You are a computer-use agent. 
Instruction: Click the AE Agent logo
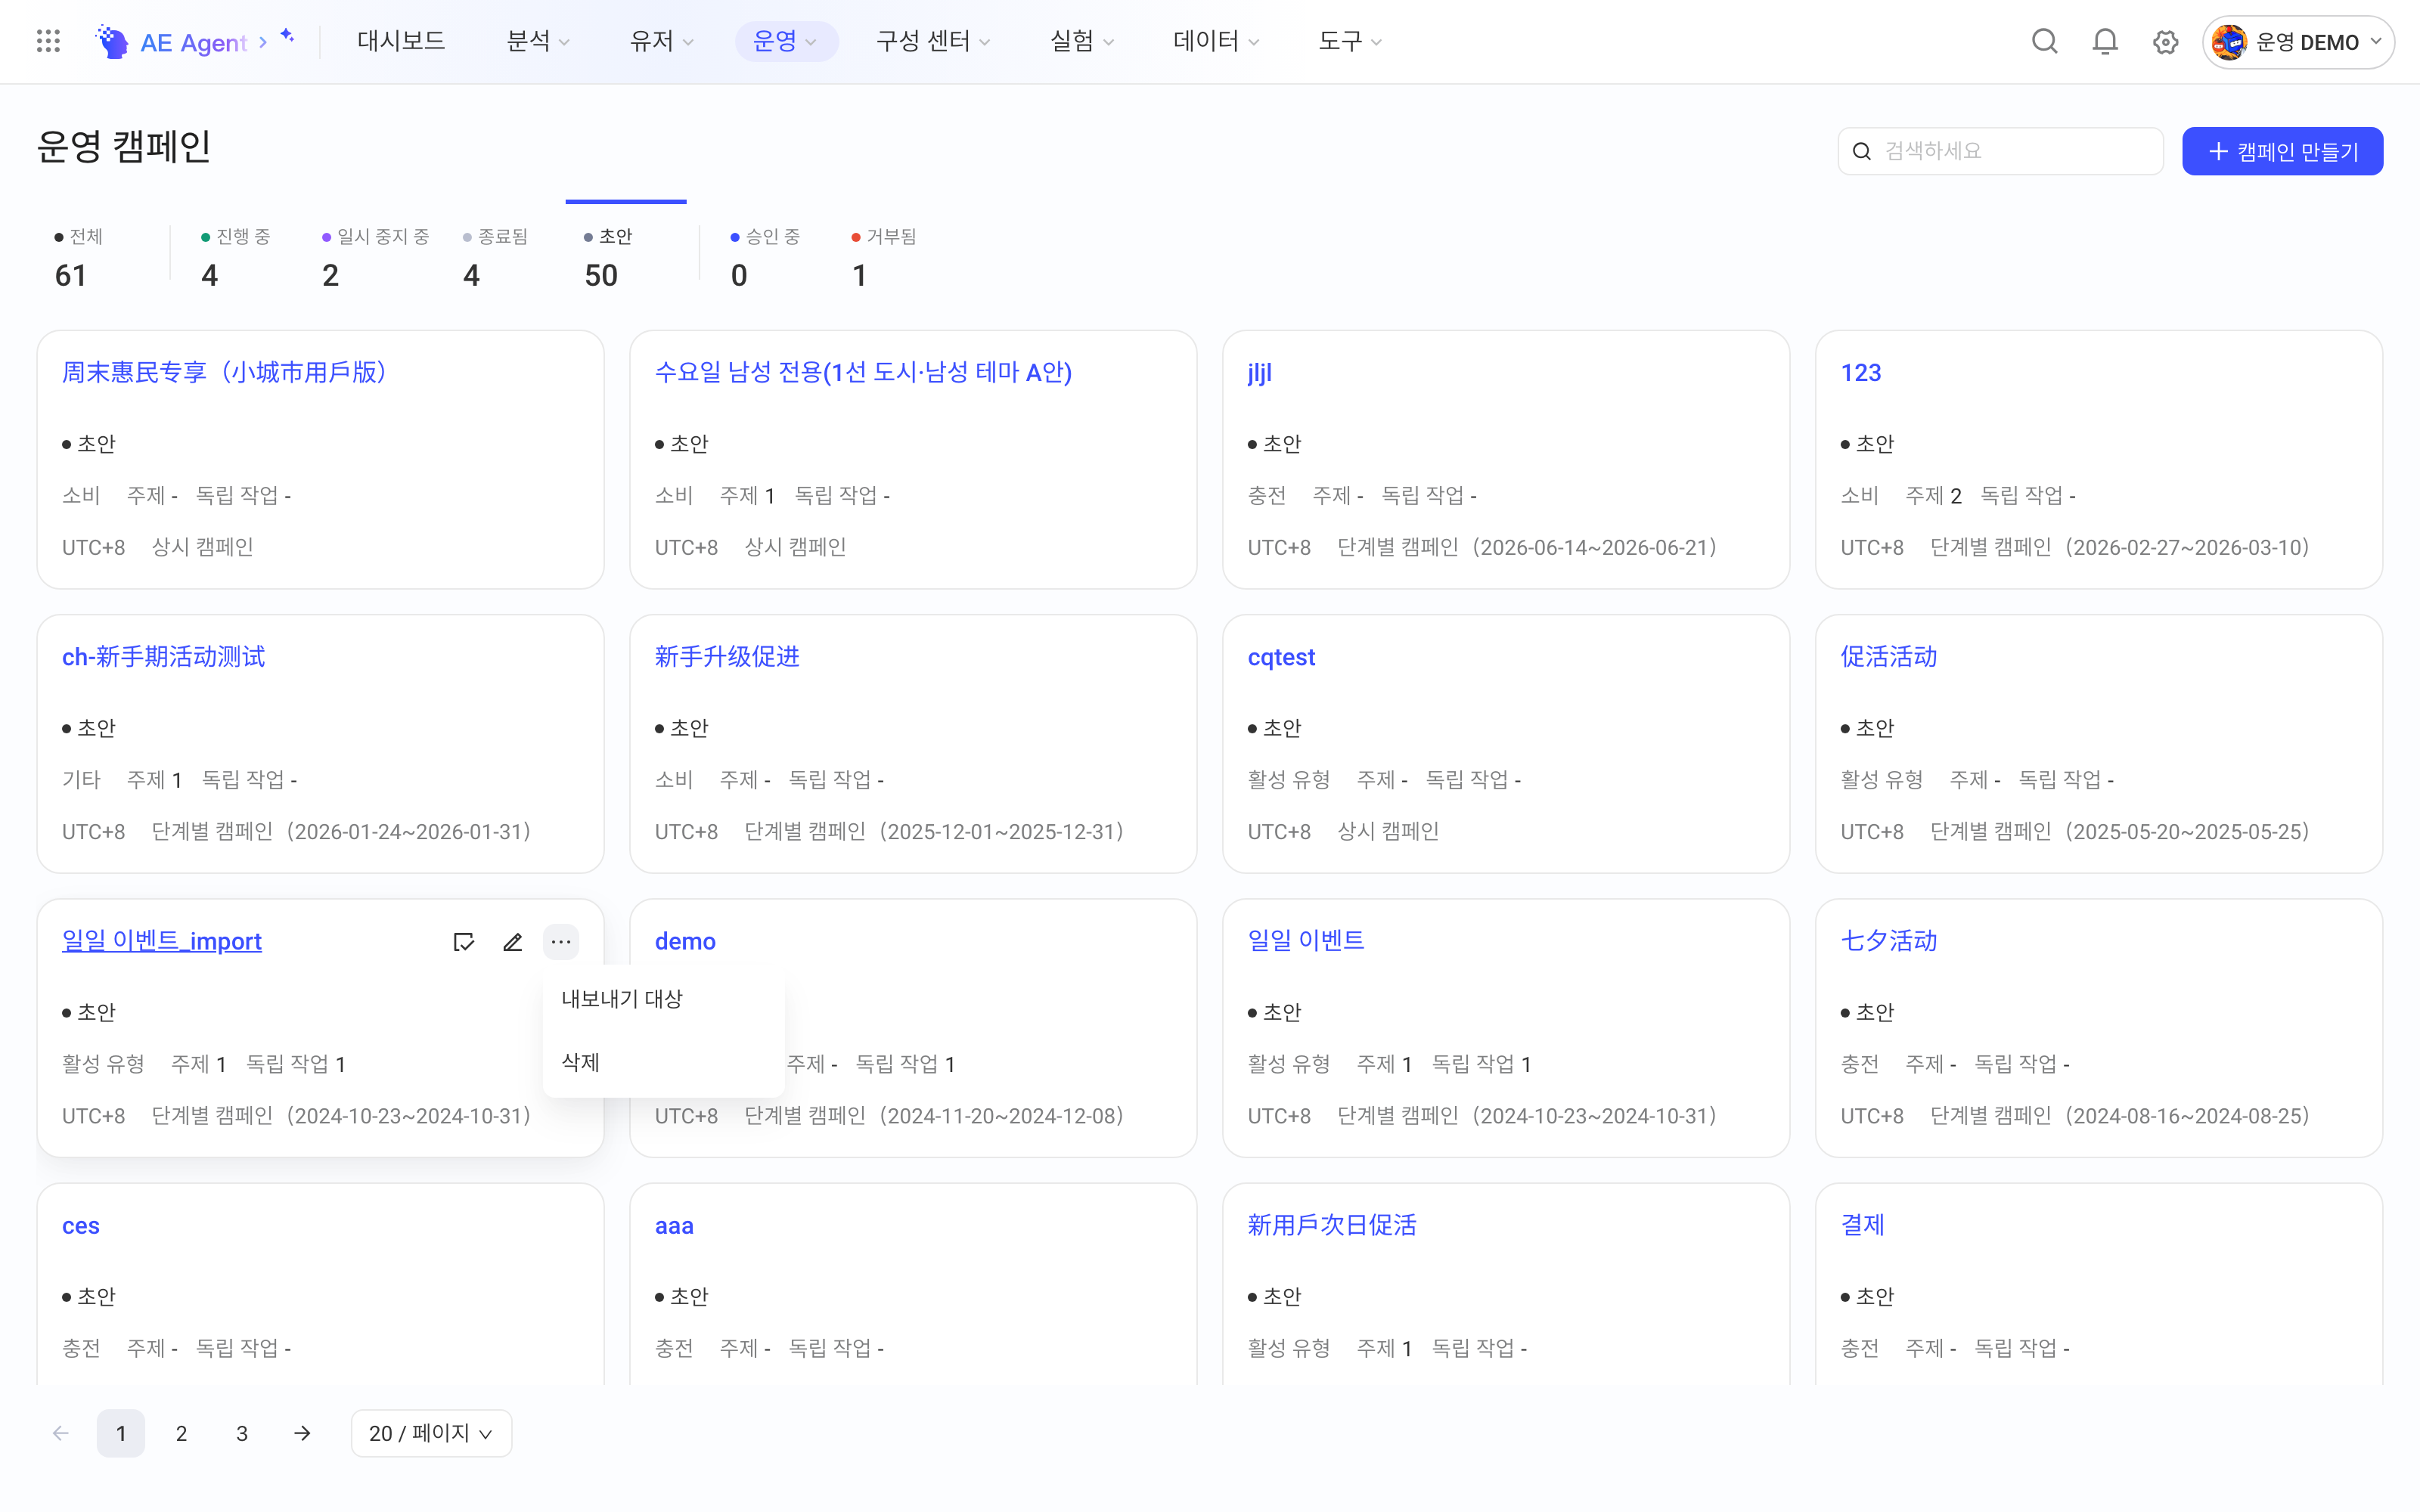171,42
